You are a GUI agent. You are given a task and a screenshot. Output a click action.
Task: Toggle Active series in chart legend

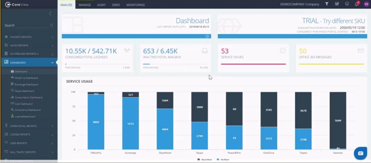[223, 160]
